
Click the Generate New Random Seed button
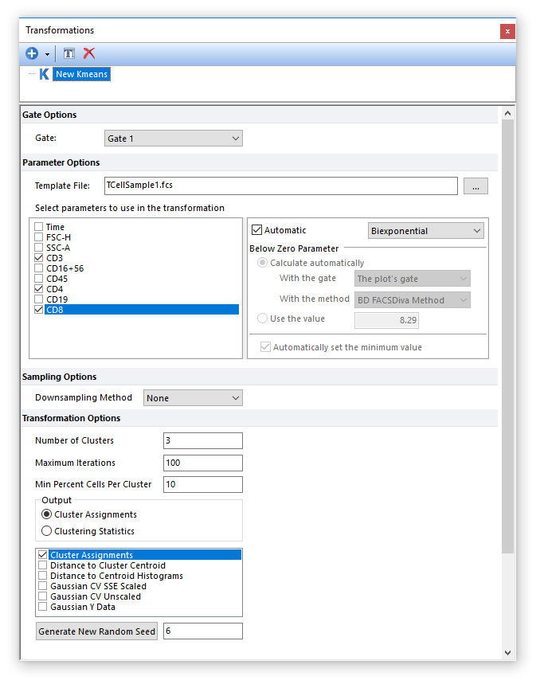point(96,631)
